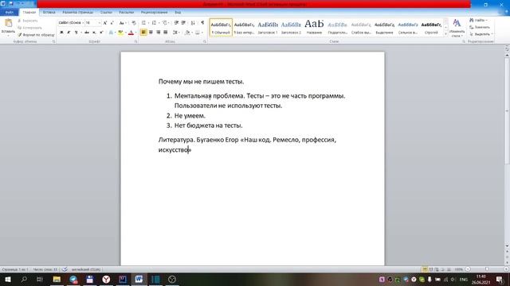Viewport: 510px width, 286px height.
Task: Apply the Строгий style
Action: tap(431, 28)
